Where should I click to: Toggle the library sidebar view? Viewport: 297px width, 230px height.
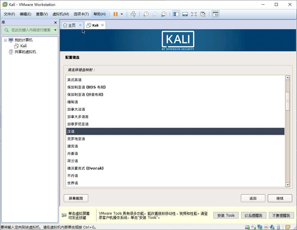176,14
